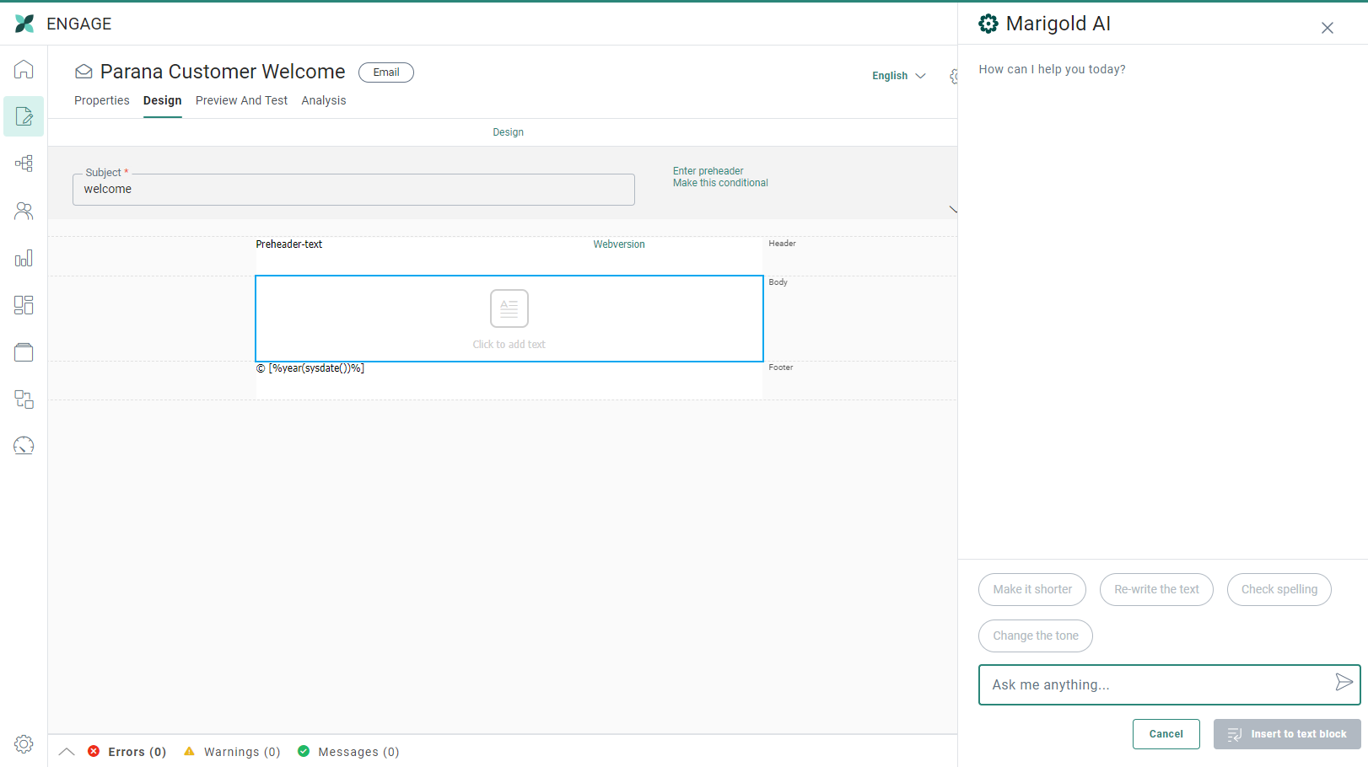Open the journeys flow sidebar icon

pos(24,164)
